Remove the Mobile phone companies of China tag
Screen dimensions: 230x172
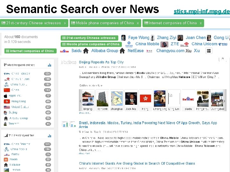138,23
